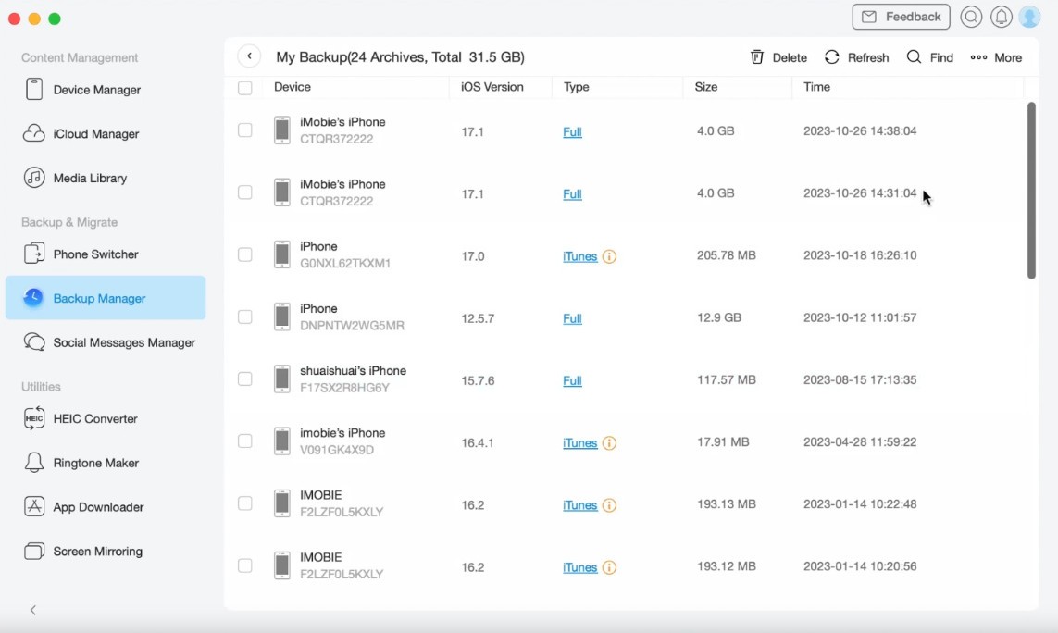Viewport: 1058px width, 633px height.
Task: Click the search icon in title bar
Action: pyautogui.click(x=971, y=17)
